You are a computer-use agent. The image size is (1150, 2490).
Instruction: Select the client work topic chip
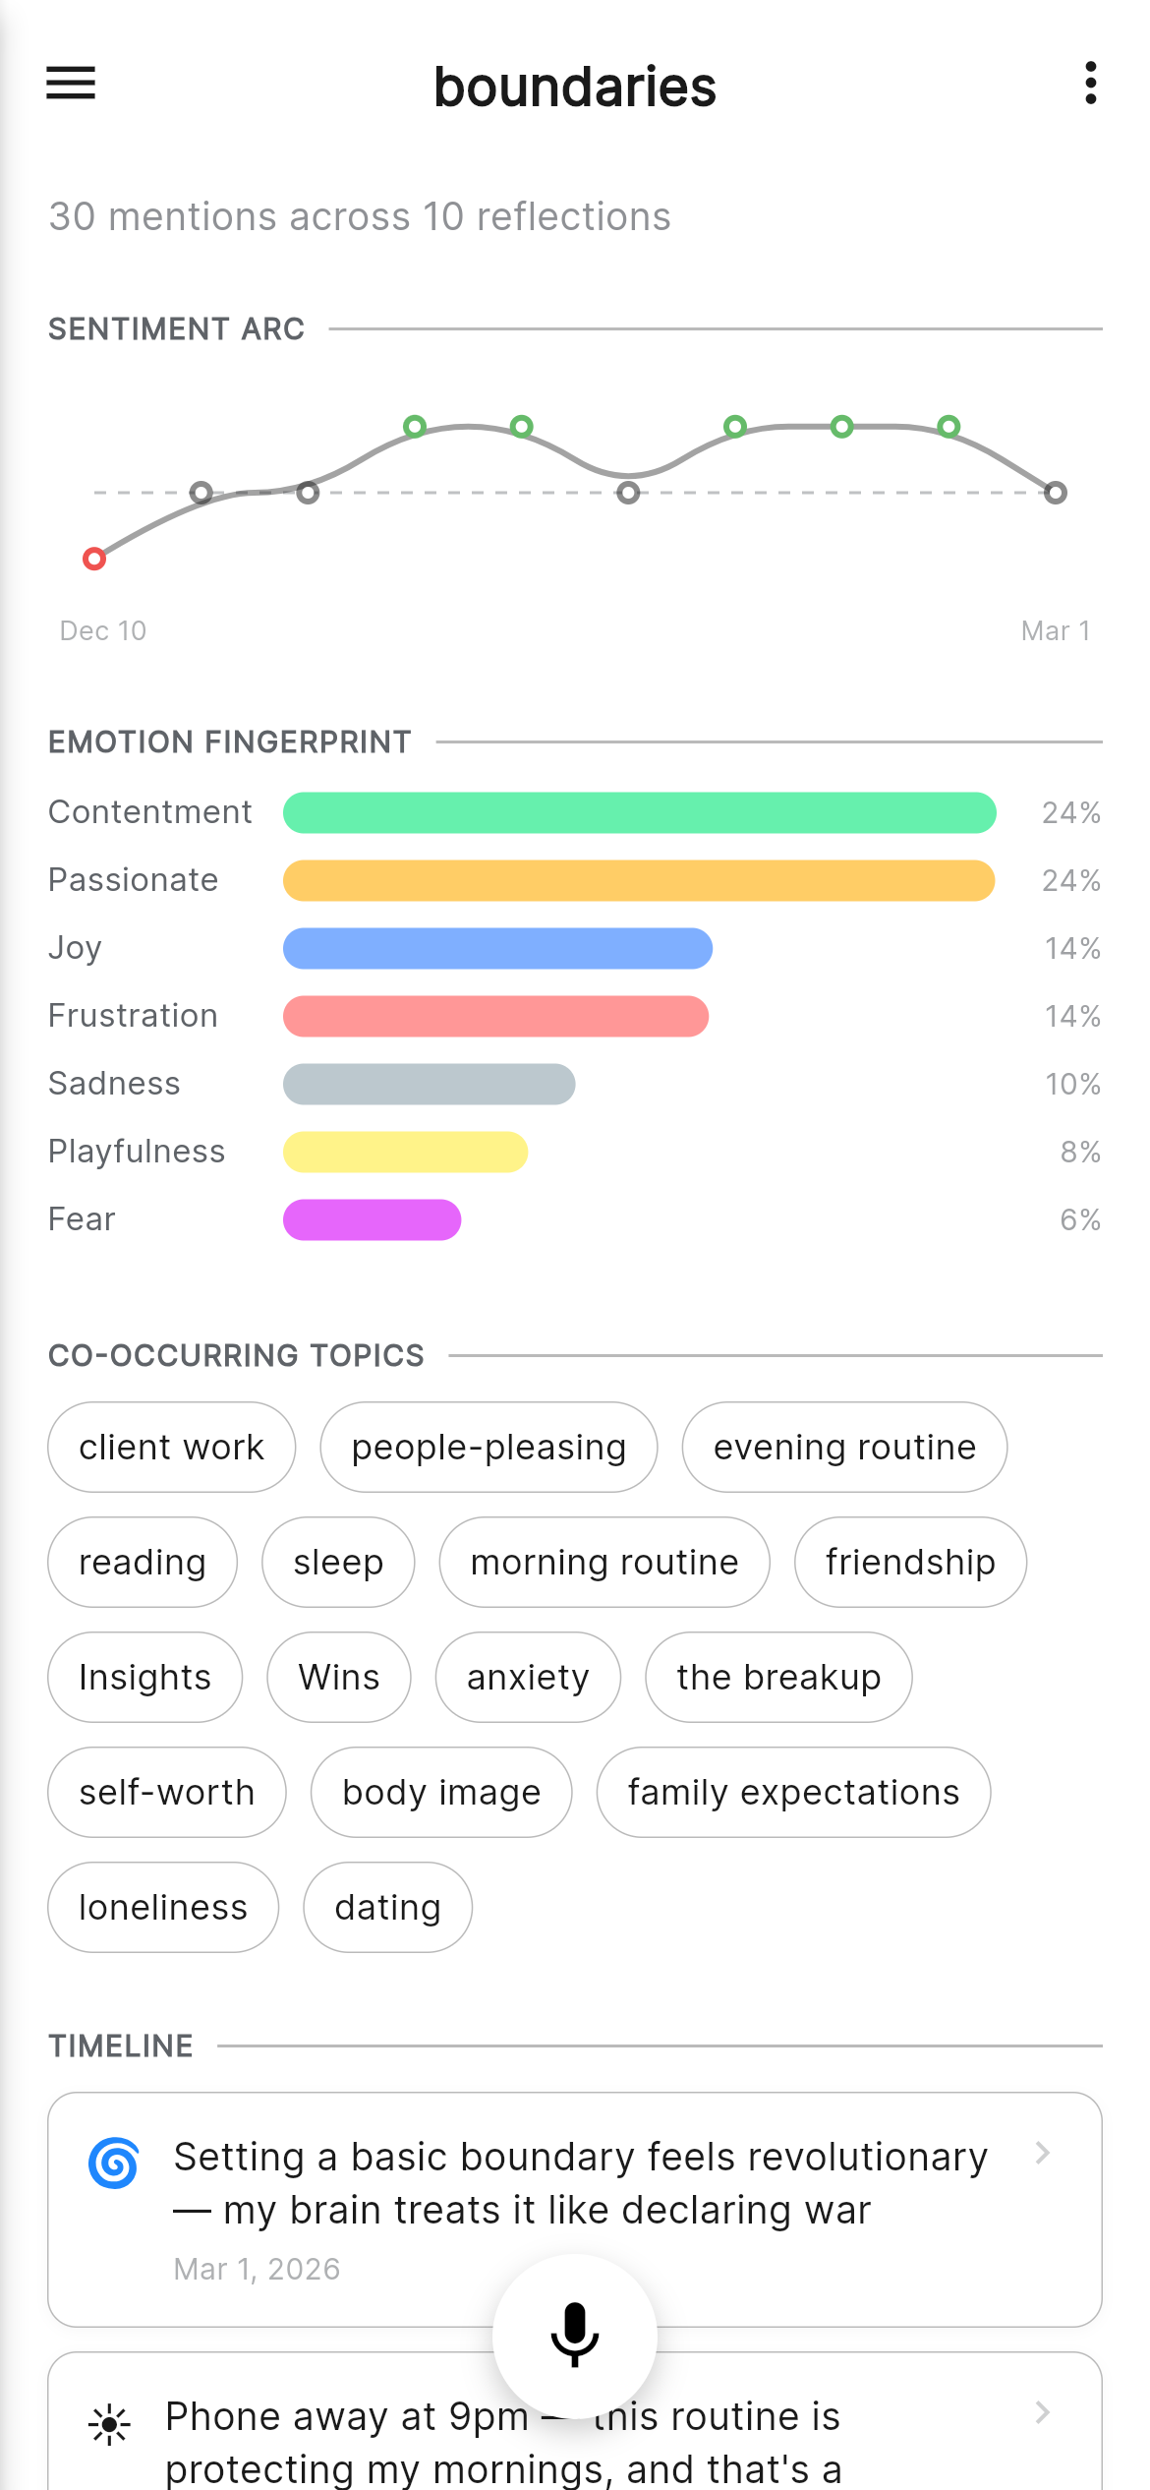click(170, 1447)
